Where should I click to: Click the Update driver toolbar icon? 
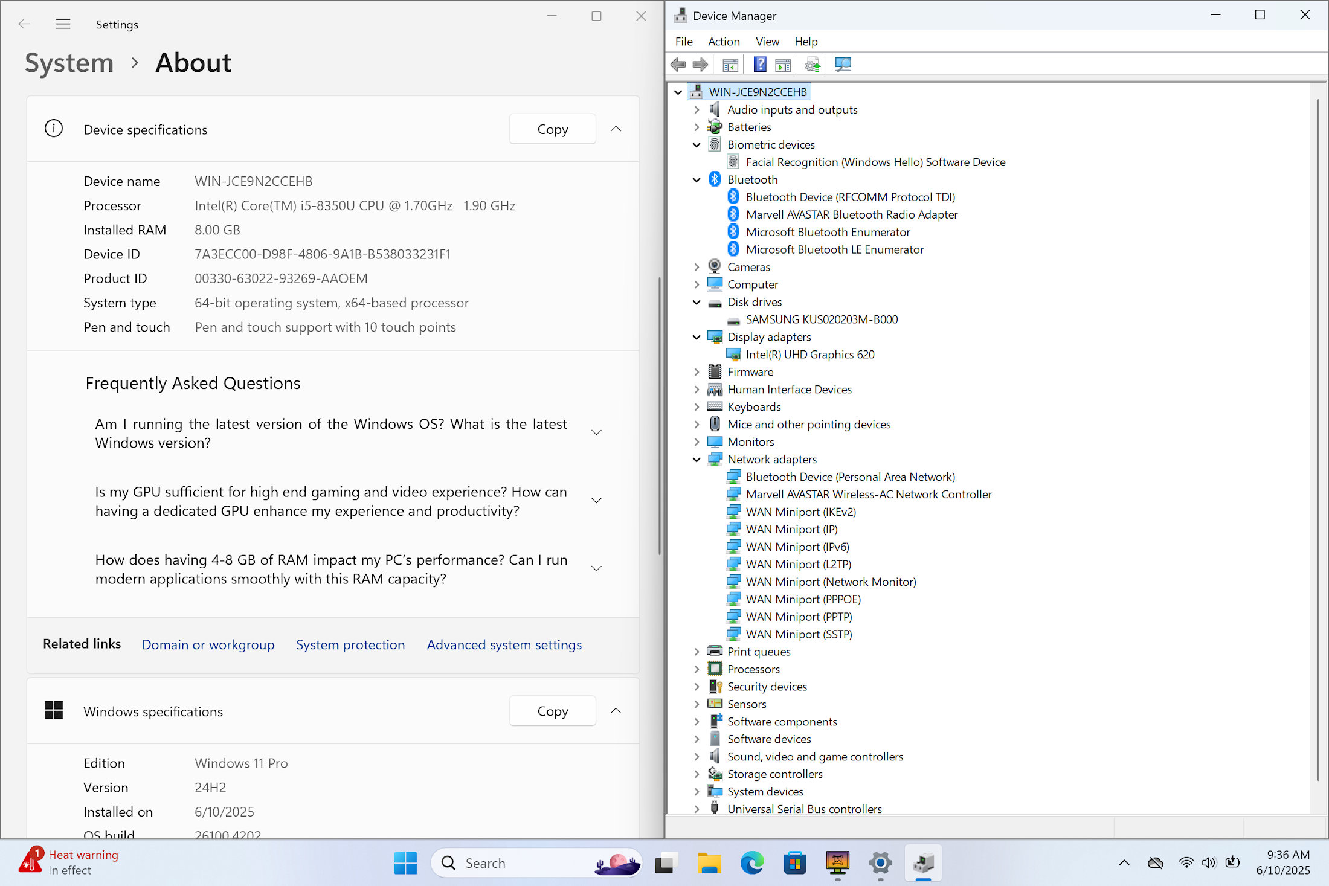(x=813, y=65)
